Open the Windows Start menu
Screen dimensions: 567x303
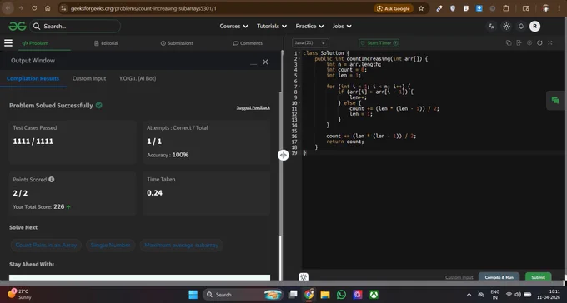coord(193,295)
